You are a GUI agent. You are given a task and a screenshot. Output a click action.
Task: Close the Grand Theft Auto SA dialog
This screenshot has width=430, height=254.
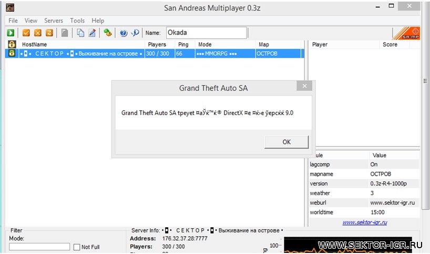pyautogui.click(x=304, y=86)
